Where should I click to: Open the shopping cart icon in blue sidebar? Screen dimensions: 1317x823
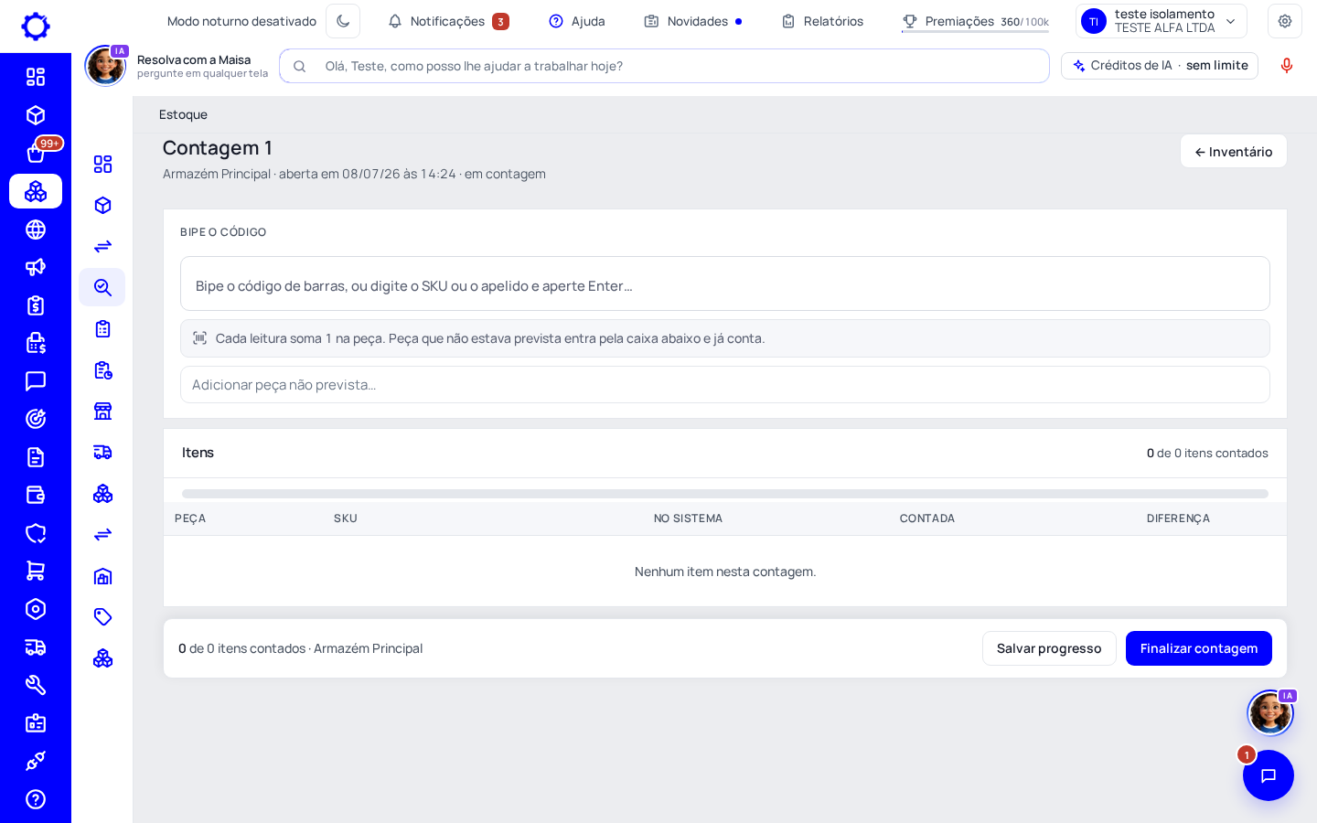(36, 571)
